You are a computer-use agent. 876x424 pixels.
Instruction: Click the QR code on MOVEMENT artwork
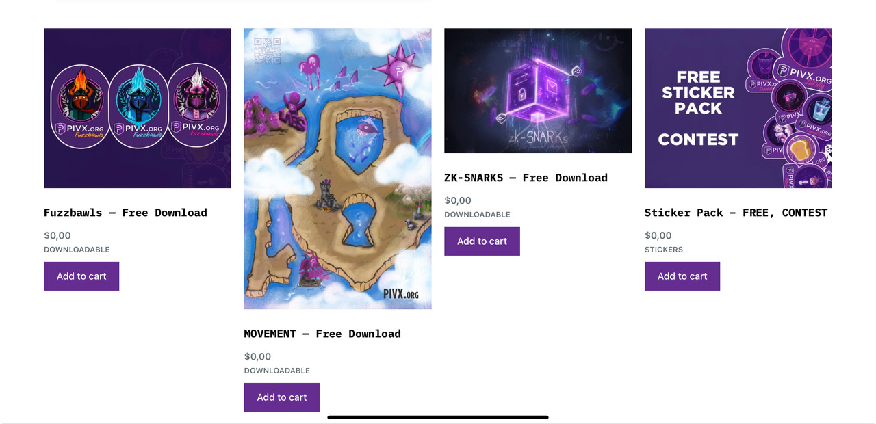click(268, 51)
